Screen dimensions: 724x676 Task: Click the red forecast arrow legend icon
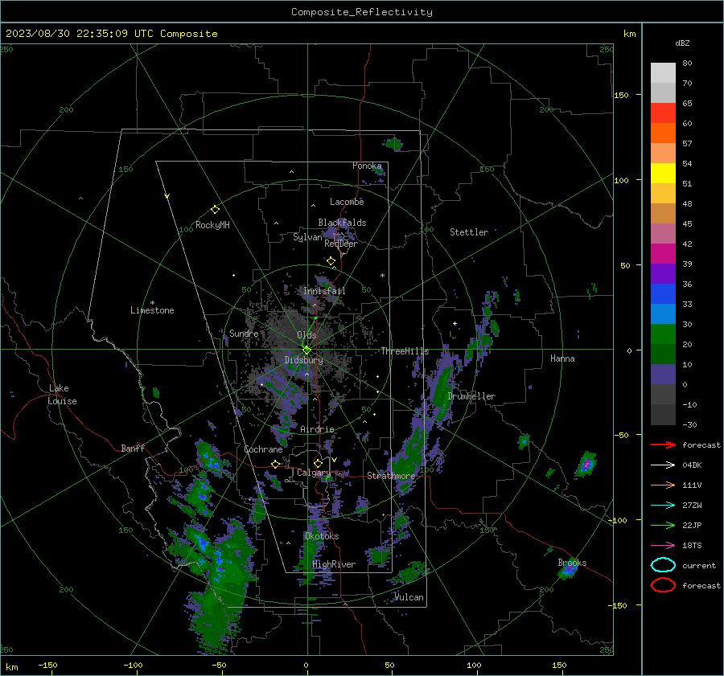click(x=663, y=445)
